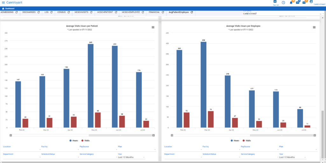Refresh the ADMISSIONS tab data
The image size is (326, 163).
click(x=17, y=12)
